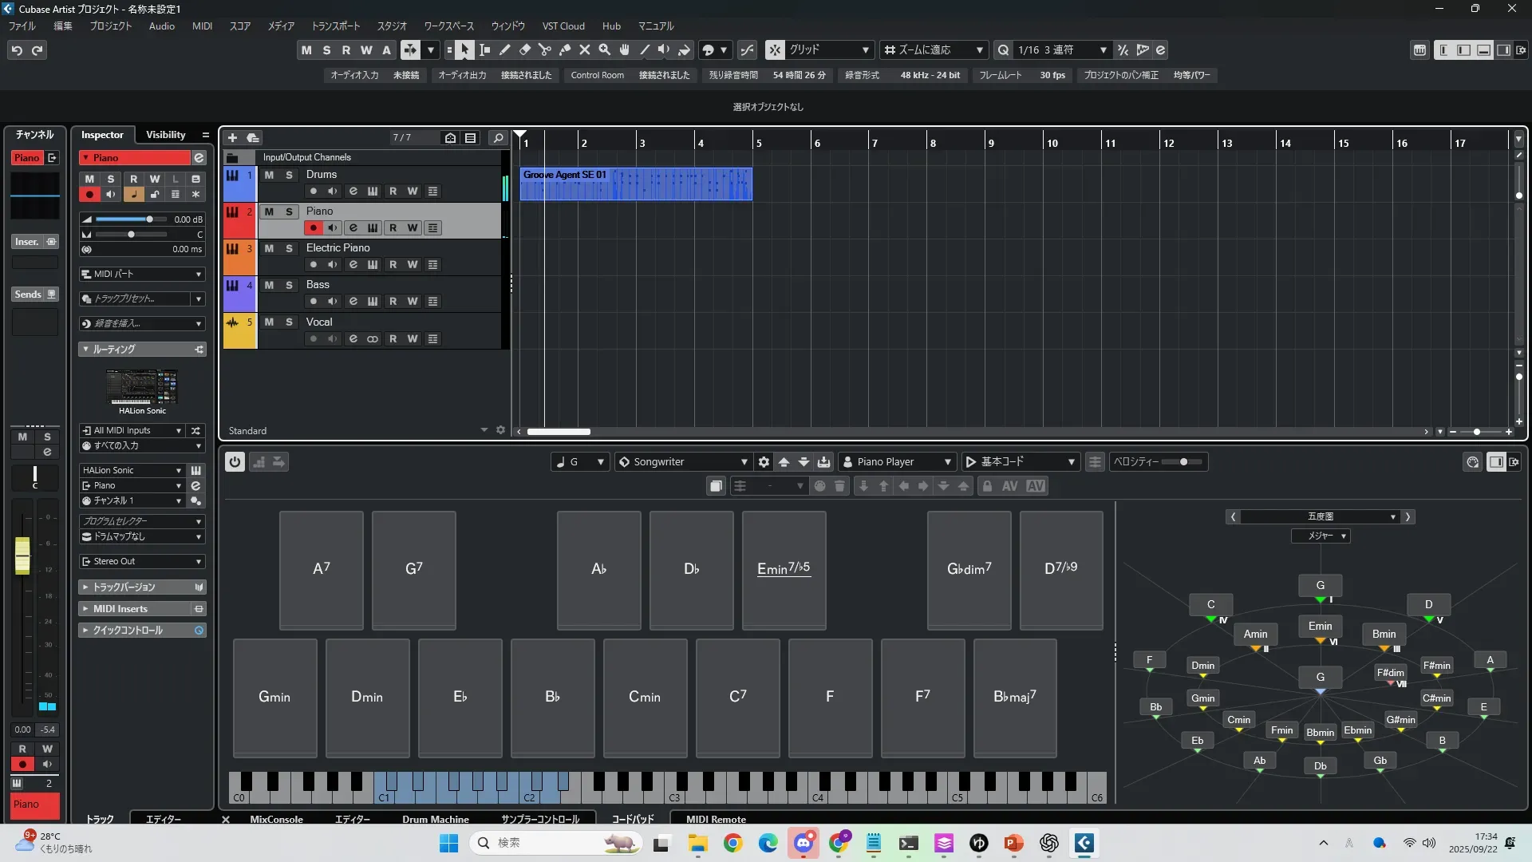Viewport: 1532px width, 862px height.
Task: Open the Songwriter preset dropdown
Action: coord(684,462)
